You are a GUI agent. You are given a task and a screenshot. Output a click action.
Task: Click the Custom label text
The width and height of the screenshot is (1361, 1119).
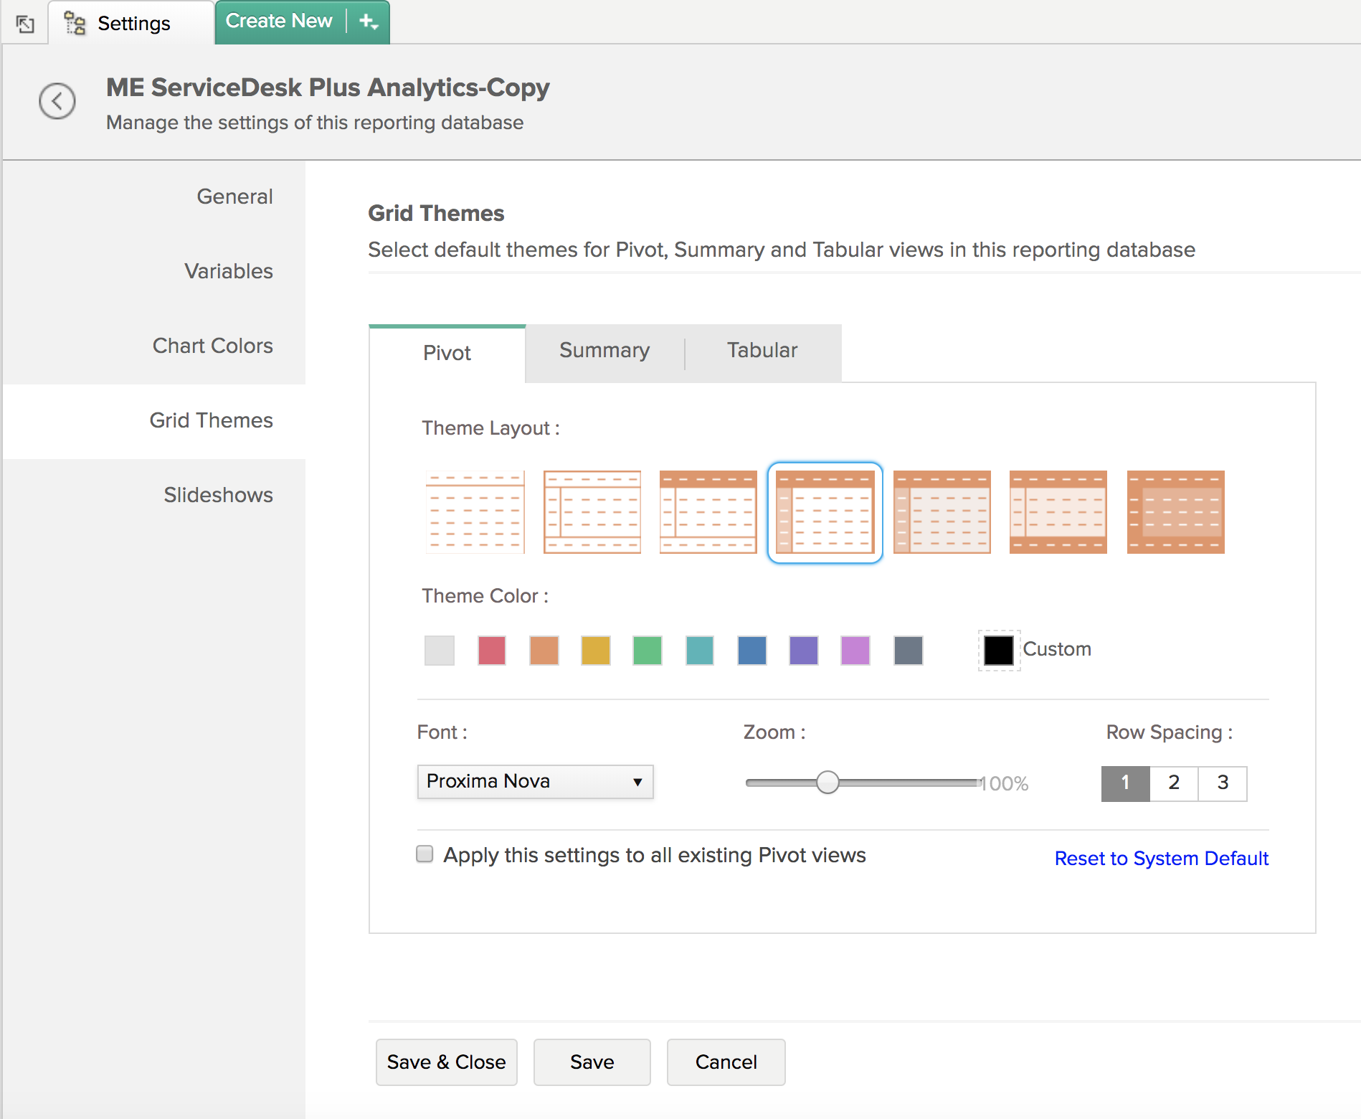(x=1057, y=648)
